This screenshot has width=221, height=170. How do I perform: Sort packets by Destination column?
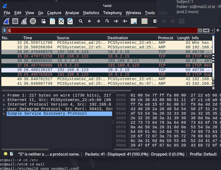coord(132,38)
